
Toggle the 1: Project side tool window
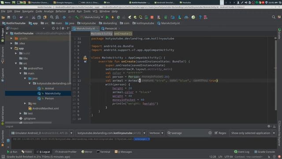coord(3,35)
